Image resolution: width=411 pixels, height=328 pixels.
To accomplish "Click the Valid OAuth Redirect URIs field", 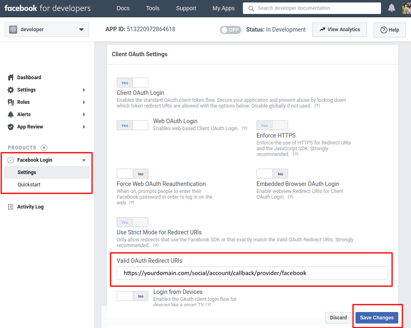I will tap(252, 273).
